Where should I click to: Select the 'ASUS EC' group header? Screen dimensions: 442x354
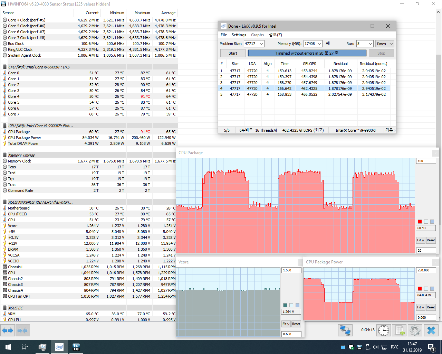point(89,308)
